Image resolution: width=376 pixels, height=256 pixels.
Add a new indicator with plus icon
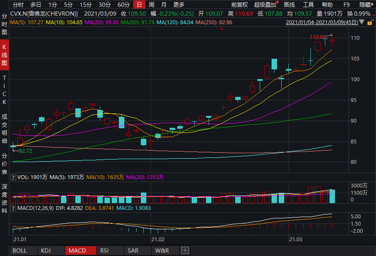coord(184,250)
